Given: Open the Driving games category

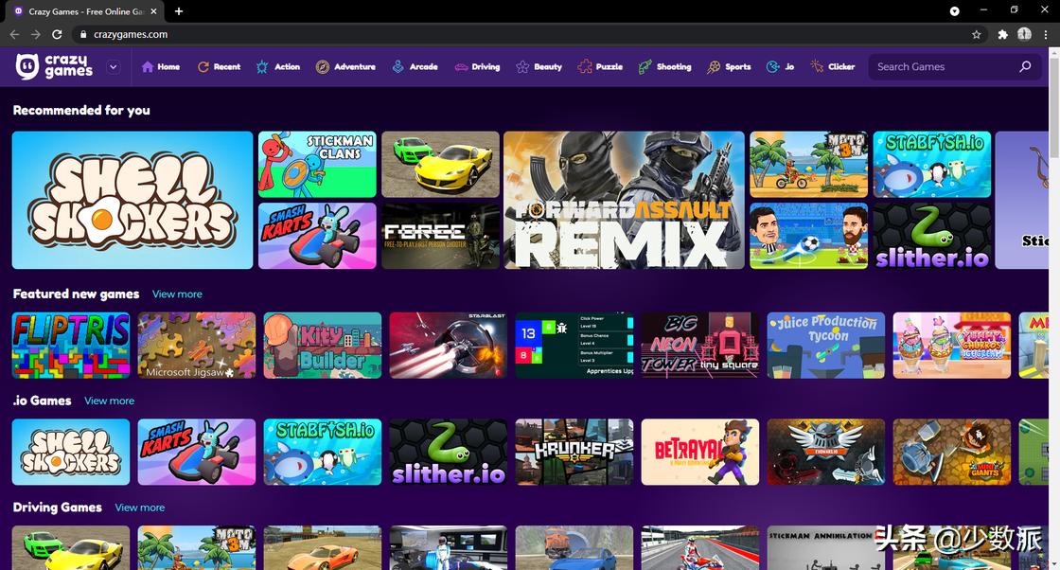Looking at the screenshot, I should [x=477, y=67].
